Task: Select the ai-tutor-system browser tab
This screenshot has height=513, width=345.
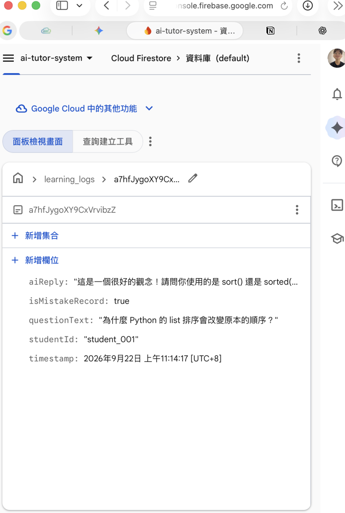Action: coord(185,31)
